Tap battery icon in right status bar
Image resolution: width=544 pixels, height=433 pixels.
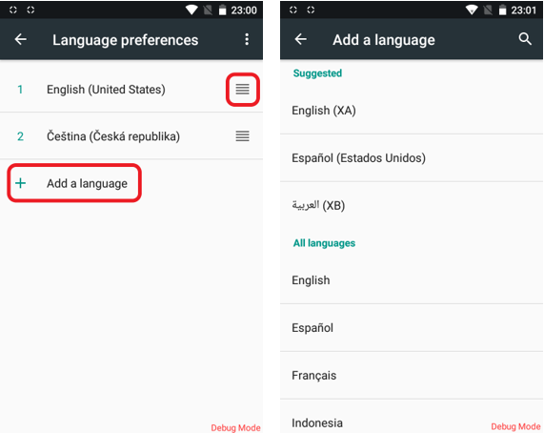pyautogui.click(x=502, y=10)
